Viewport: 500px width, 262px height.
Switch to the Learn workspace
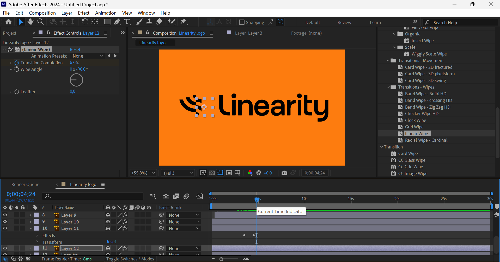pos(375,22)
